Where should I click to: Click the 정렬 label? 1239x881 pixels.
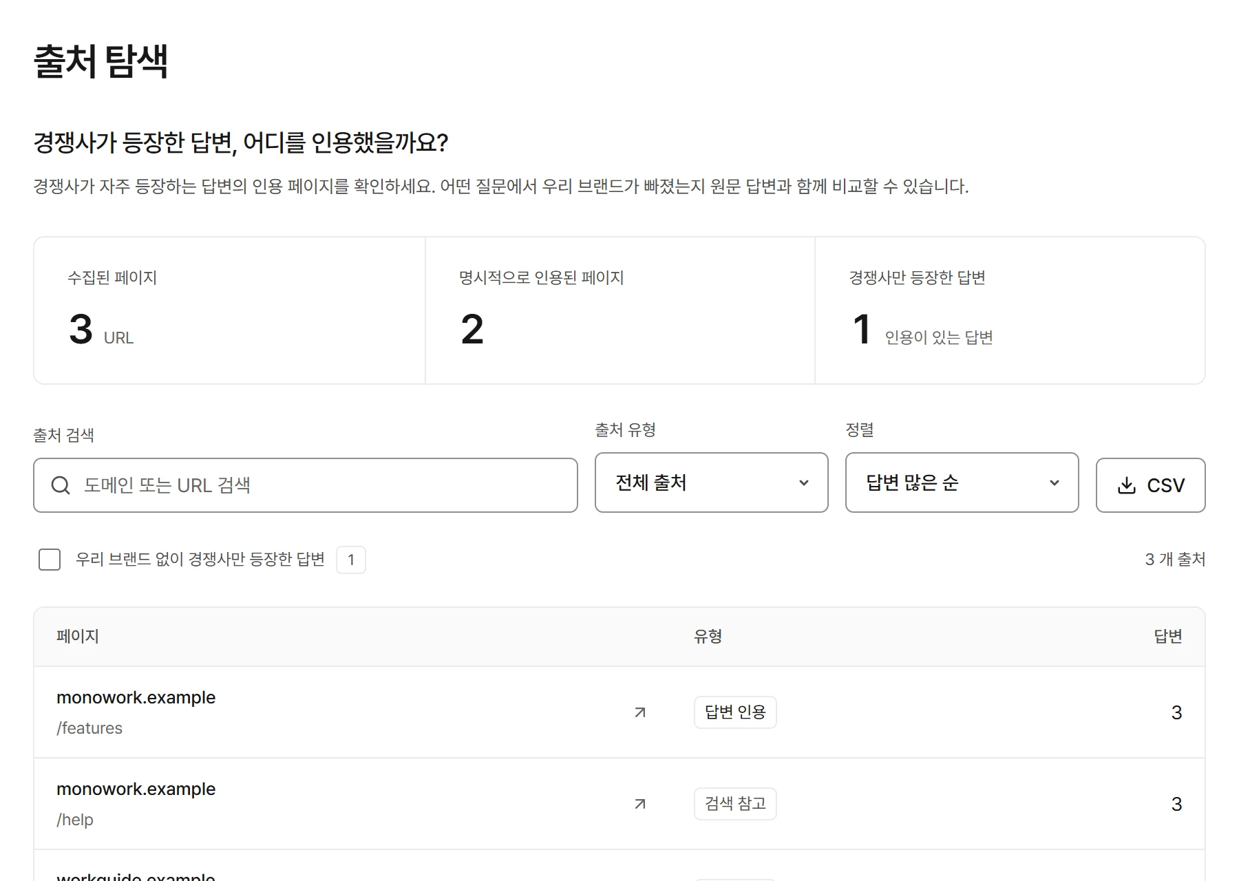click(x=860, y=430)
